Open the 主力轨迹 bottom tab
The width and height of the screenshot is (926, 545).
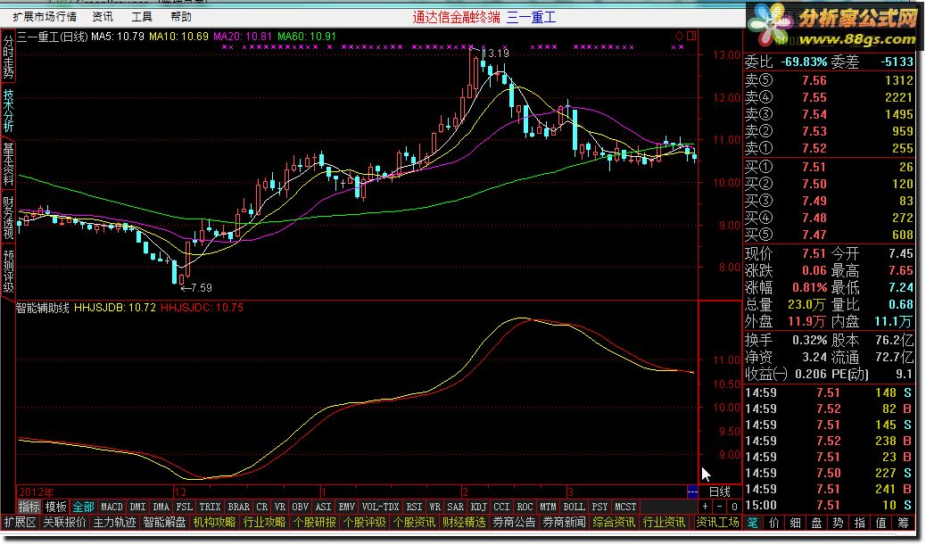point(114,523)
